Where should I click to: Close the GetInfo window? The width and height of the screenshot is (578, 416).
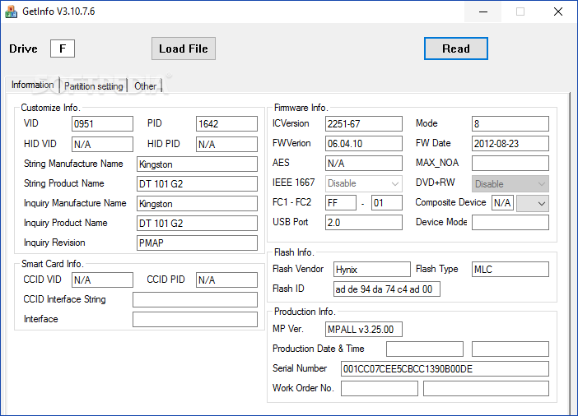tap(558, 12)
